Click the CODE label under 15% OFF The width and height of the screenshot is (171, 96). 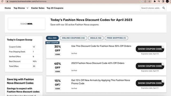(x=58, y=89)
